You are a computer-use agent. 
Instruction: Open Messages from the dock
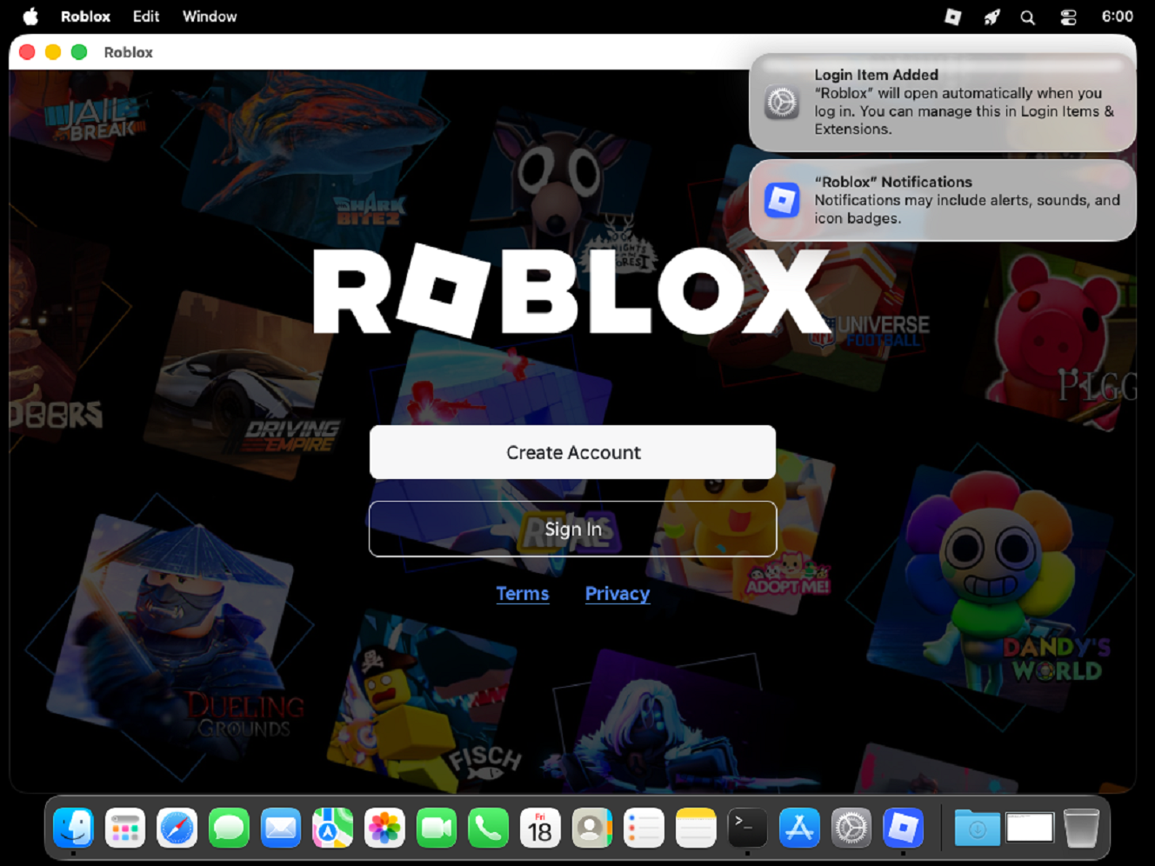(229, 828)
